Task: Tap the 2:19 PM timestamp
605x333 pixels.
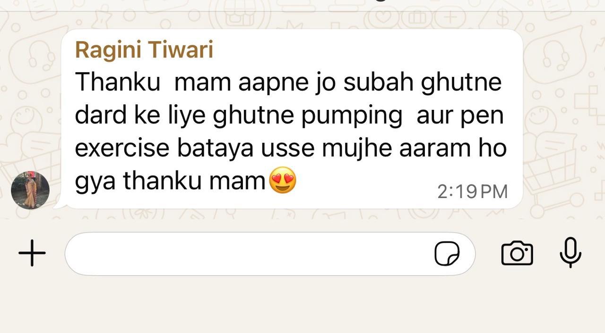Action: click(472, 191)
